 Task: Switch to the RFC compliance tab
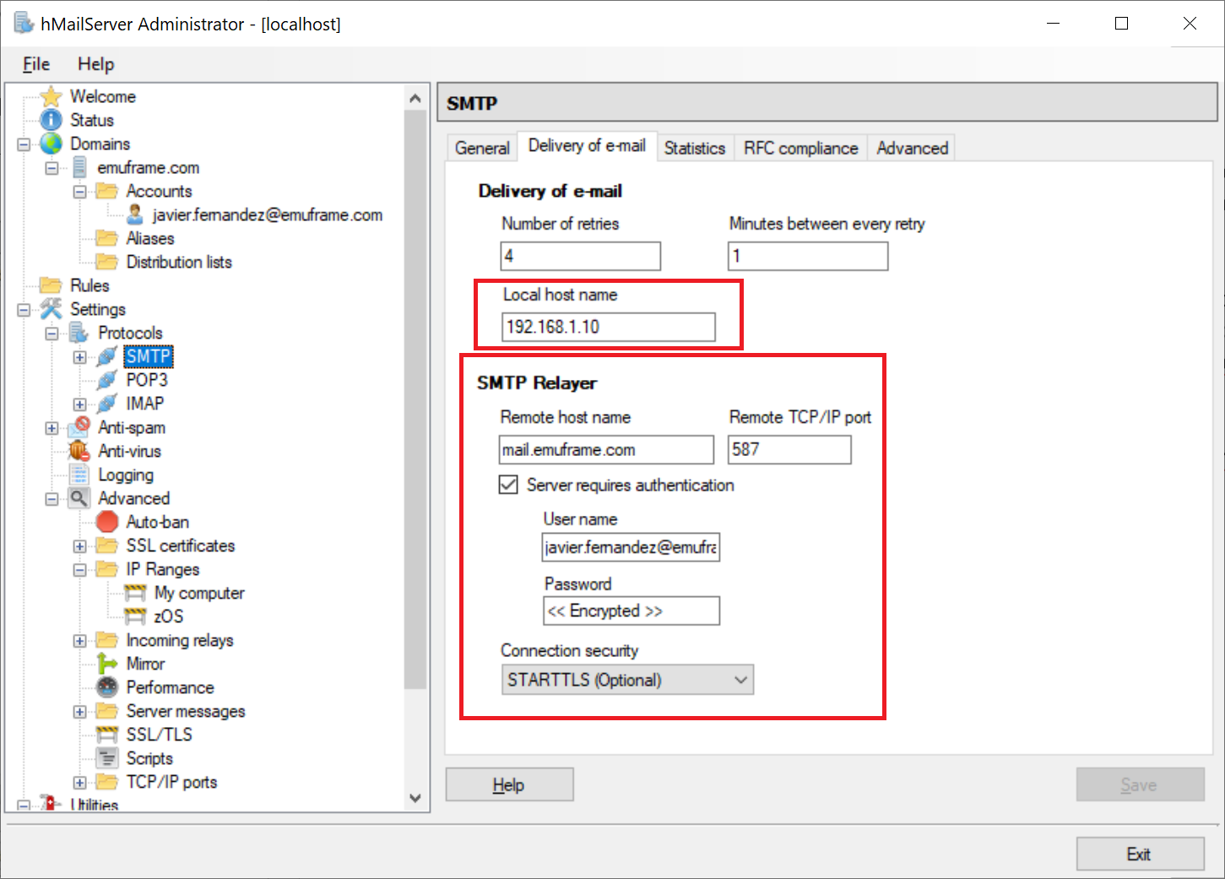coord(800,148)
